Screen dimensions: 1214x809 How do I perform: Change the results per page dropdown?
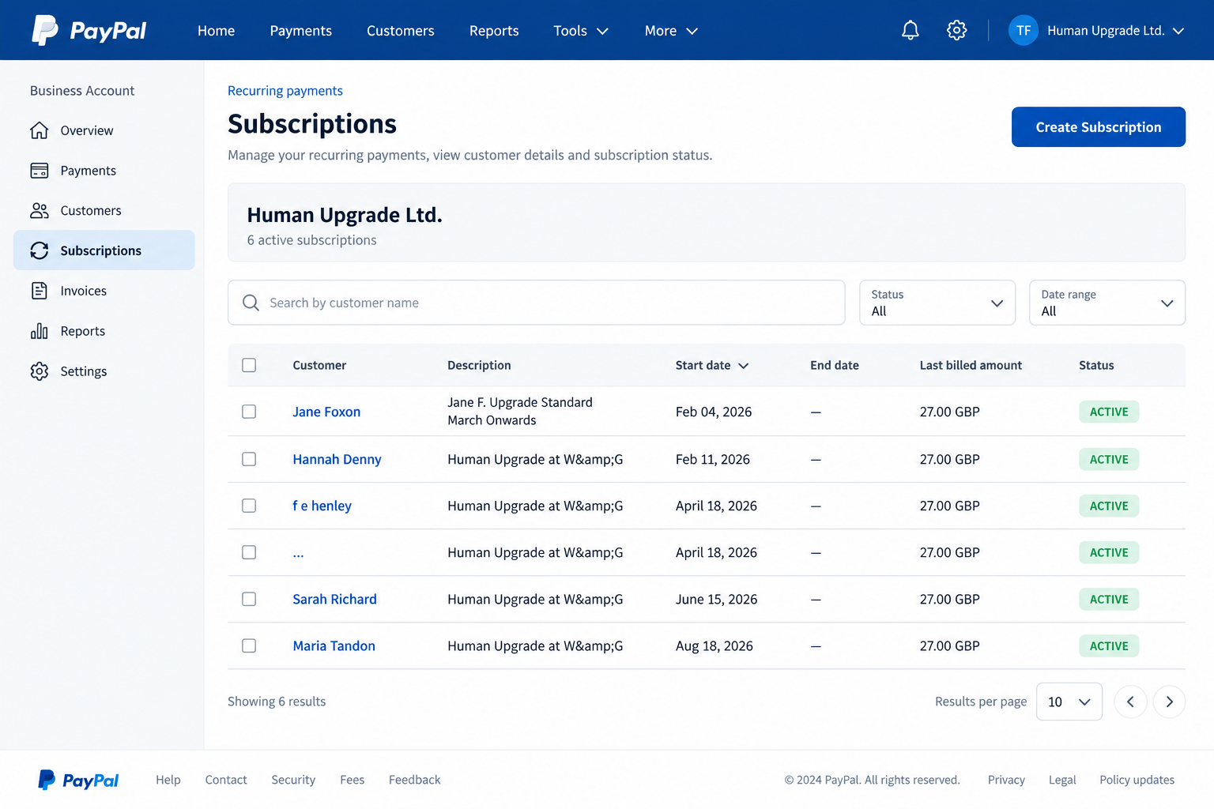(1069, 702)
